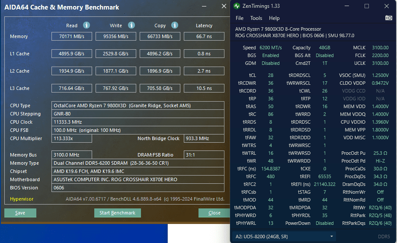Click the ZenTimings app logo icon
This screenshot has height=243, width=397.
pos(237,6)
